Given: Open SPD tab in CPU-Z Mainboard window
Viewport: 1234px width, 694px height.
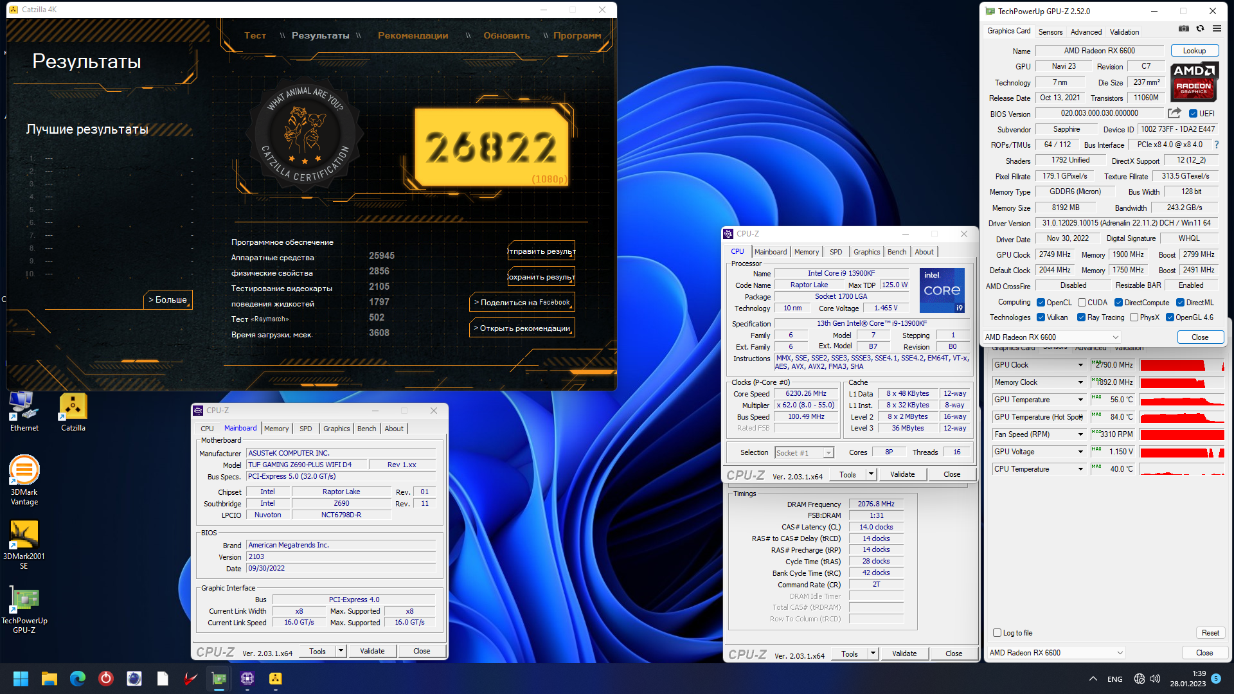Looking at the screenshot, I should click(x=305, y=429).
